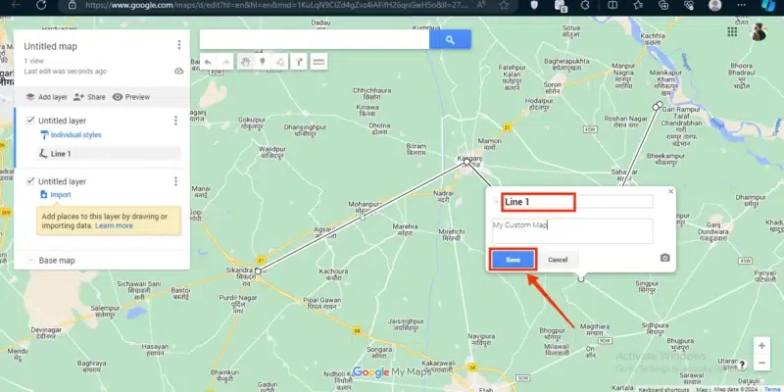Expand the Base map section
The height and width of the screenshot is (392, 784).
click(x=30, y=260)
